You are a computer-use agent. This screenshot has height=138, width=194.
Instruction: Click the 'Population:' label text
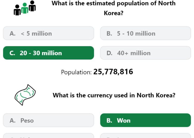point(76,72)
